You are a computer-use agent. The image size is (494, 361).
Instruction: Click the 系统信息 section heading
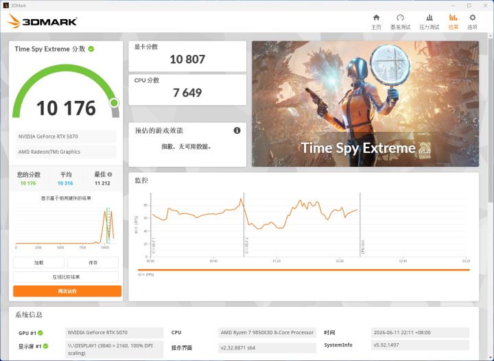[x=29, y=315]
